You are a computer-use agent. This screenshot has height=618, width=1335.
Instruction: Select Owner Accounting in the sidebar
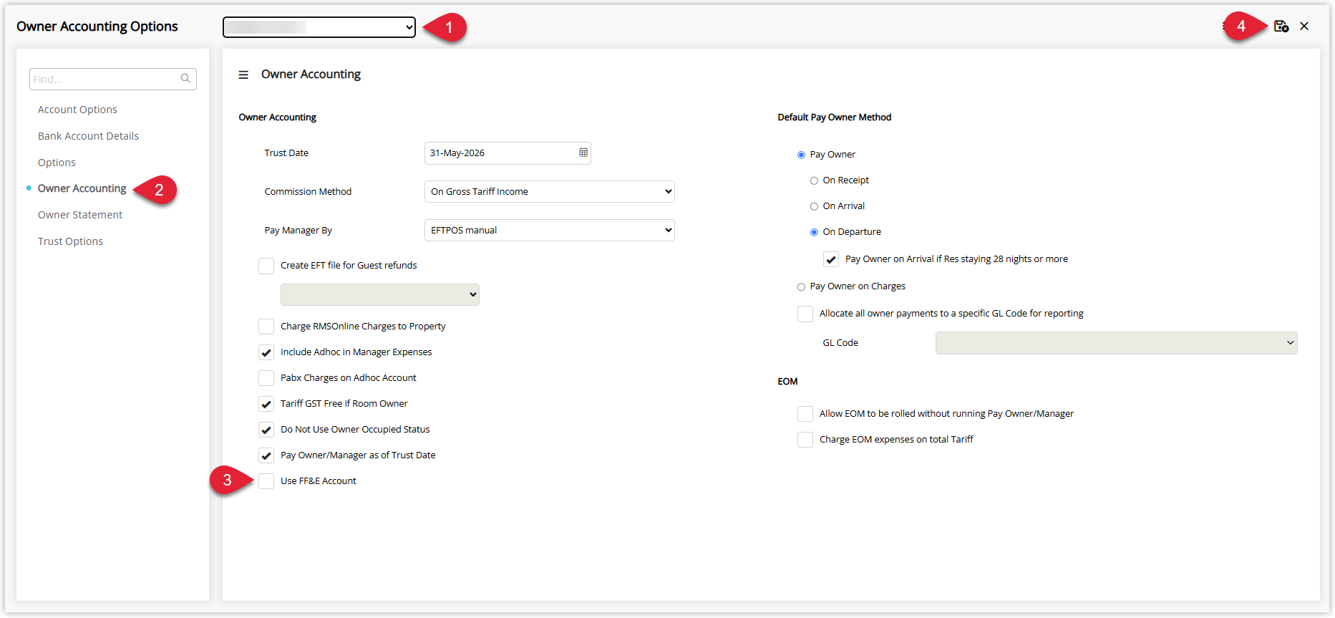click(82, 188)
